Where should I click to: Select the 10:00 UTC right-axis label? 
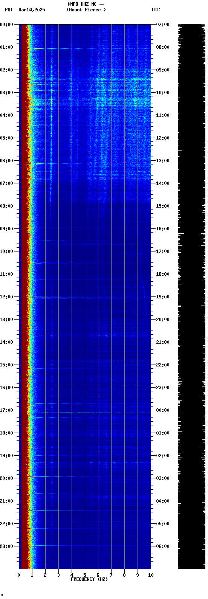click(163, 93)
